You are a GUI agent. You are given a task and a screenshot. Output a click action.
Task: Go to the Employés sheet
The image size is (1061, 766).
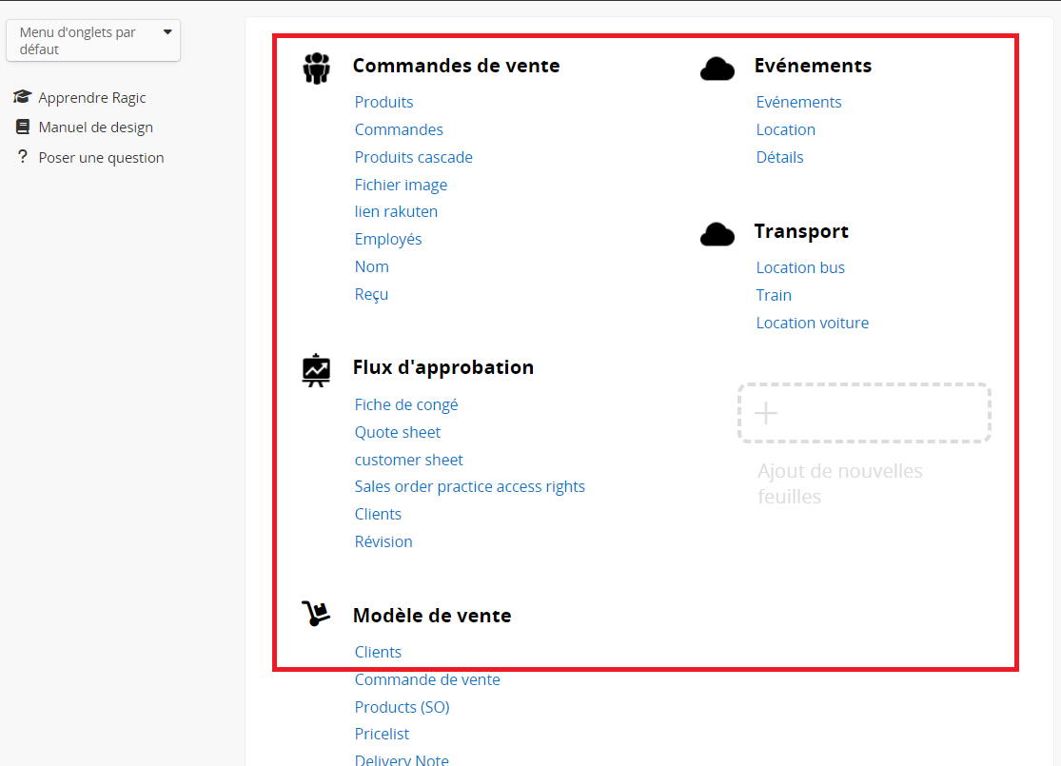[x=388, y=239]
